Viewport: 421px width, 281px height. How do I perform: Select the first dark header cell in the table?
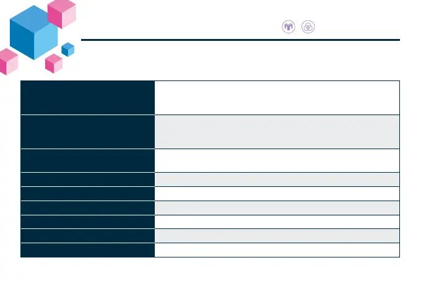coord(87,97)
